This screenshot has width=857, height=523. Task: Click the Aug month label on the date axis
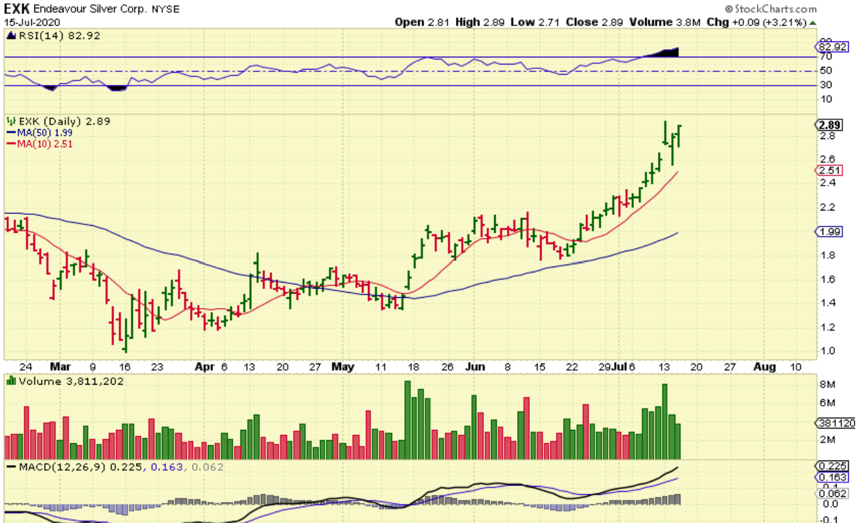pos(765,367)
